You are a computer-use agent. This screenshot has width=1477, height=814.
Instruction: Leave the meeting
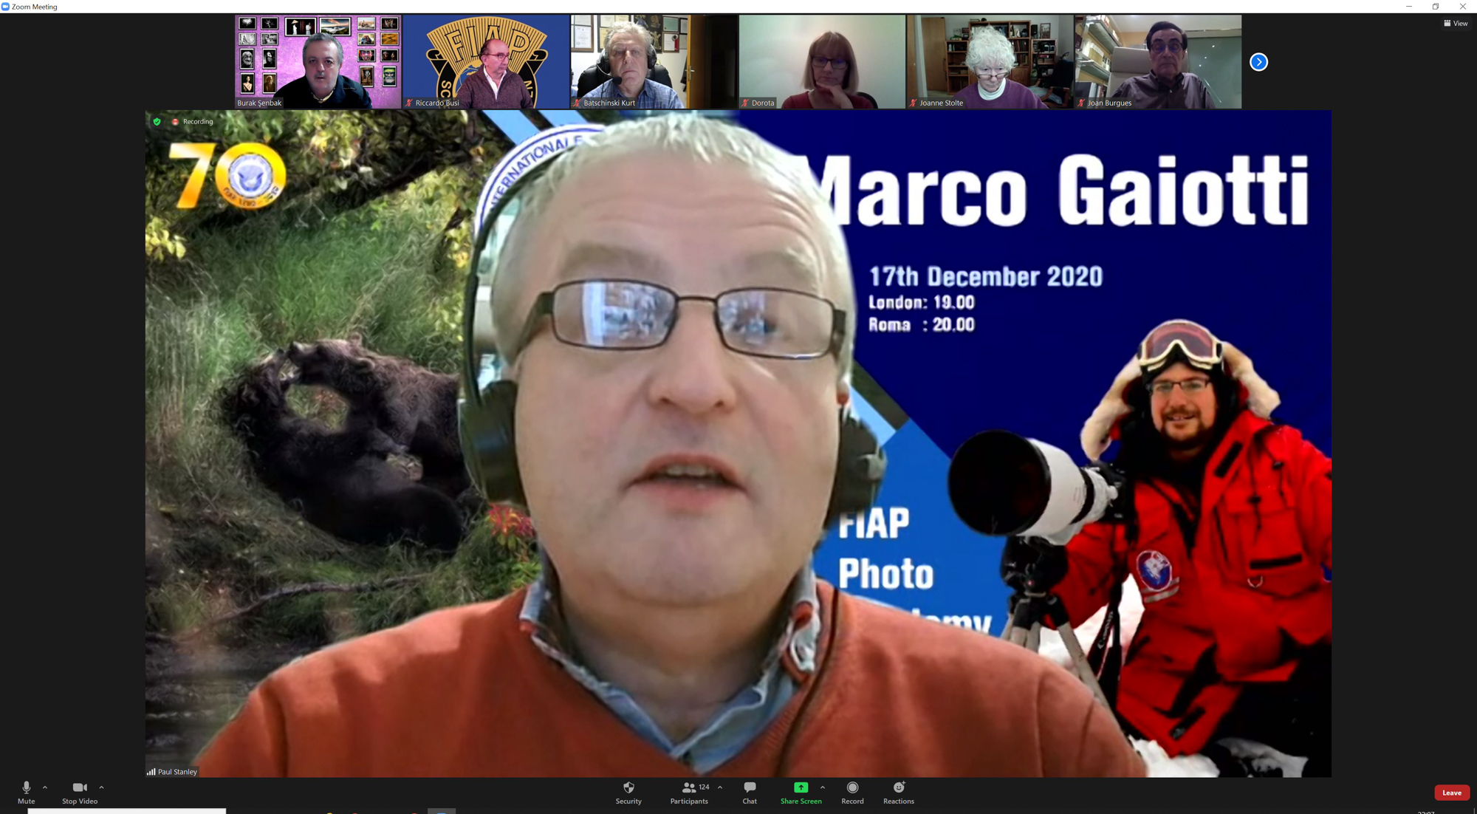pos(1451,793)
